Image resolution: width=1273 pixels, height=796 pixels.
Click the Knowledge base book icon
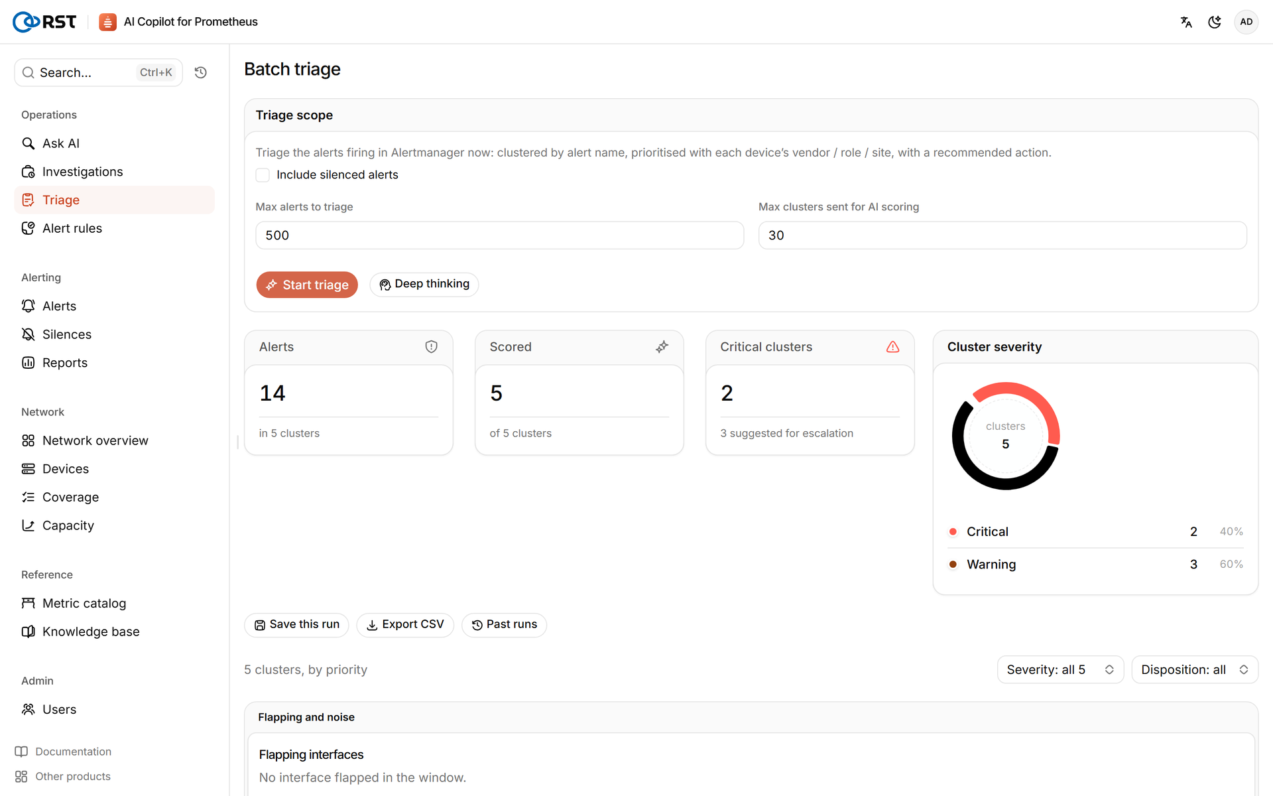coord(28,631)
